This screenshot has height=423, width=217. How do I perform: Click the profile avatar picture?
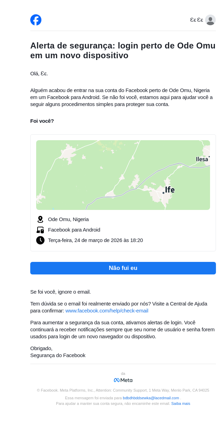(x=210, y=20)
